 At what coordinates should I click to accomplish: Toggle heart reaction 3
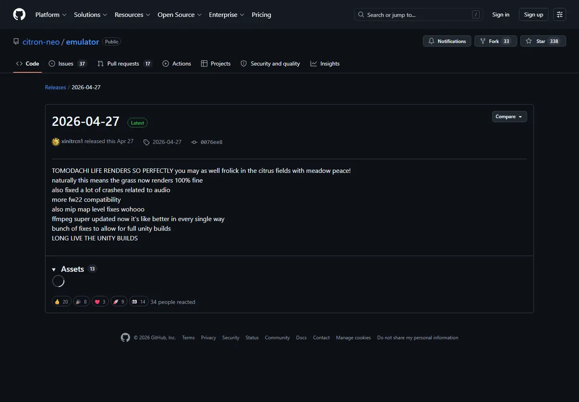[100, 302]
